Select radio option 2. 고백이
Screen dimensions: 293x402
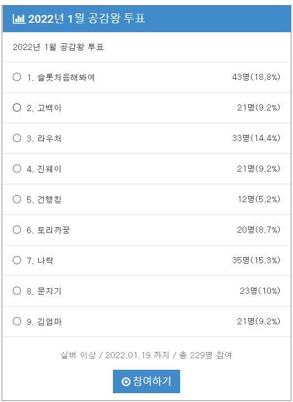[x=17, y=108]
